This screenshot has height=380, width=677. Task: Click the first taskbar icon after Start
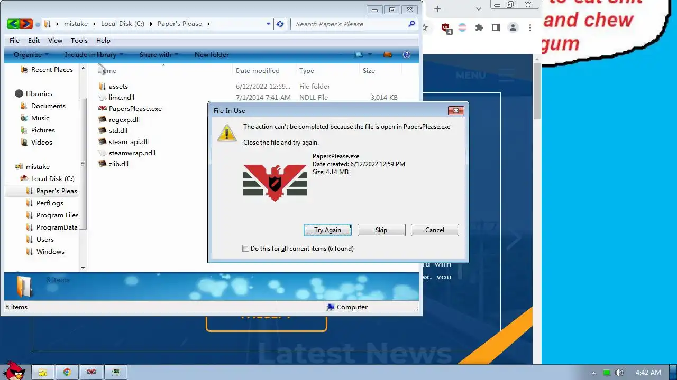[43, 372]
